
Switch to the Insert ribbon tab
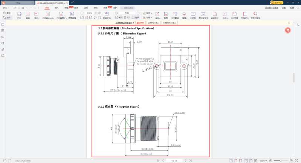coord(57,8)
